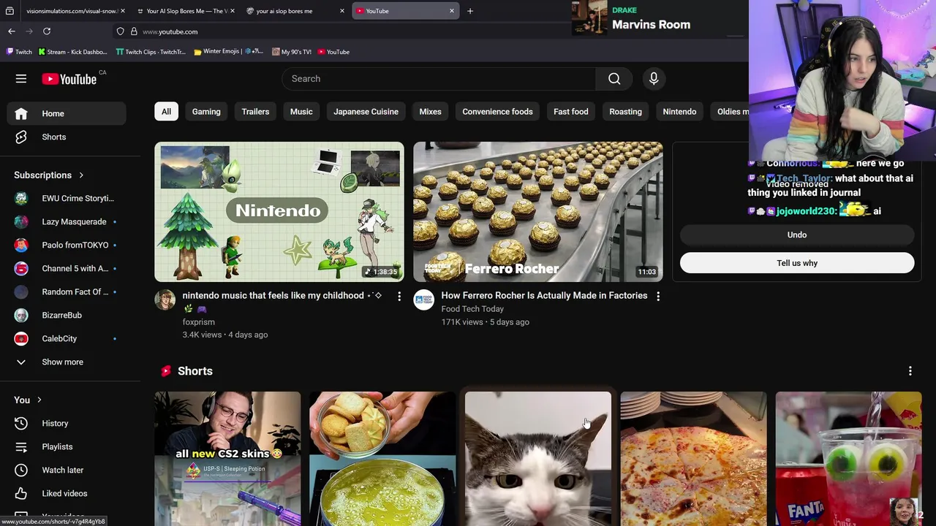Click the search magnifier button
The height and width of the screenshot is (526, 936).
point(614,79)
